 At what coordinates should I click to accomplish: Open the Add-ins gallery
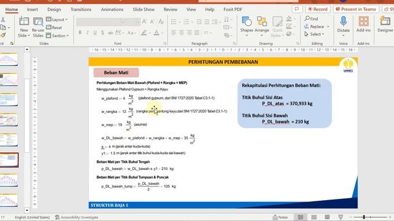click(363, 25)
